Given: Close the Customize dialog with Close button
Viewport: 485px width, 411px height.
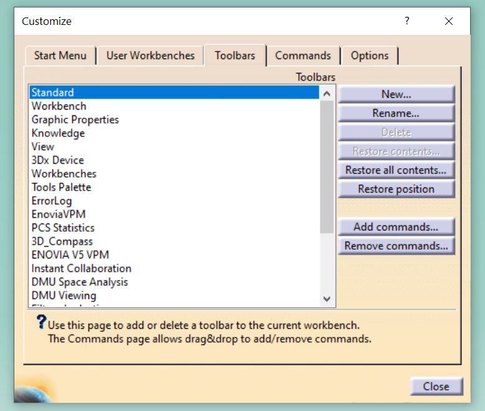Looking at the screenshot, I should coord(436,386).
